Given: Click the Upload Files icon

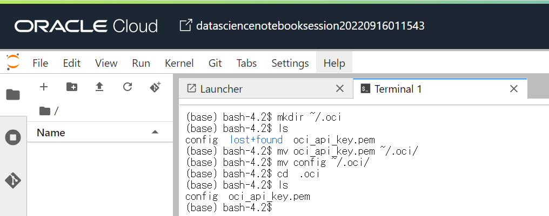Looking at the screenshot, I should coord(99,87).
